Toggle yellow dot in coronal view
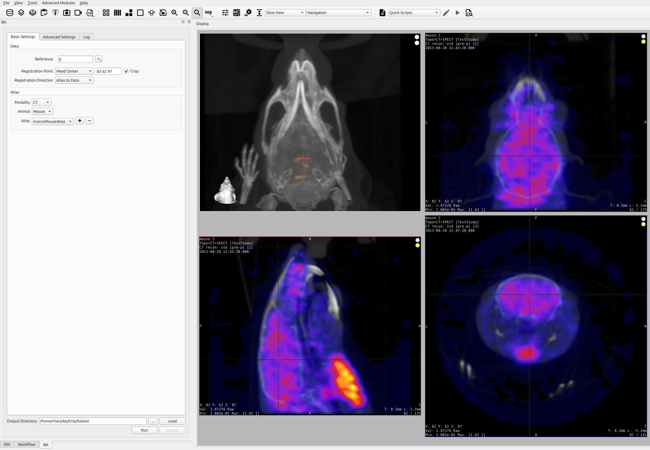This screenshot has height=450, width=650. 643,42
